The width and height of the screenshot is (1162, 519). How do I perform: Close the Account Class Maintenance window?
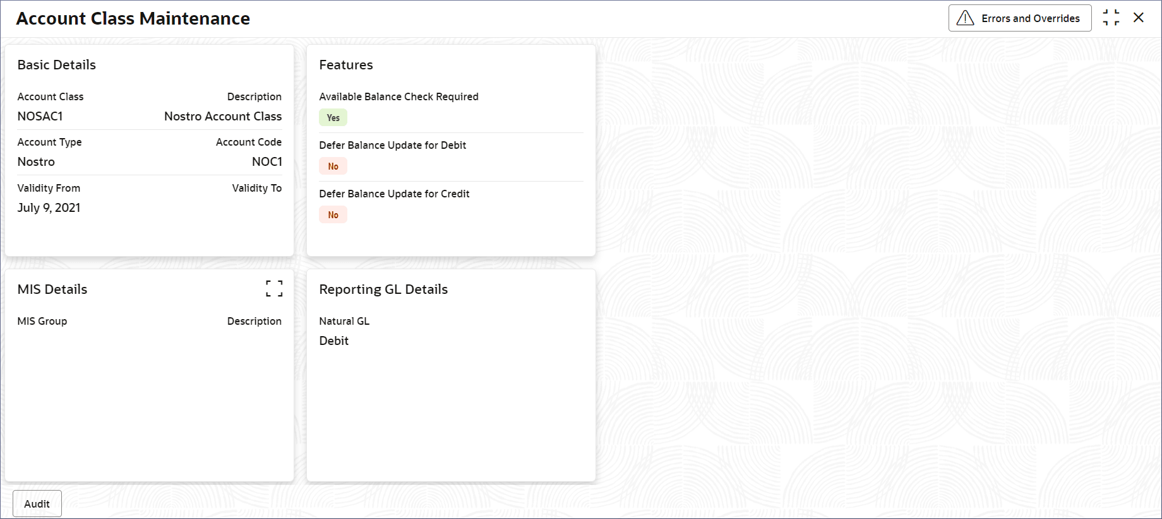pos(1139,18)
